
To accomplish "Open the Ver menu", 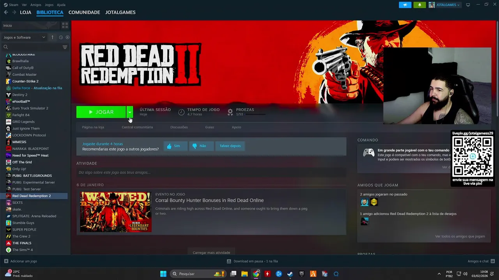I will coord(24,5).
